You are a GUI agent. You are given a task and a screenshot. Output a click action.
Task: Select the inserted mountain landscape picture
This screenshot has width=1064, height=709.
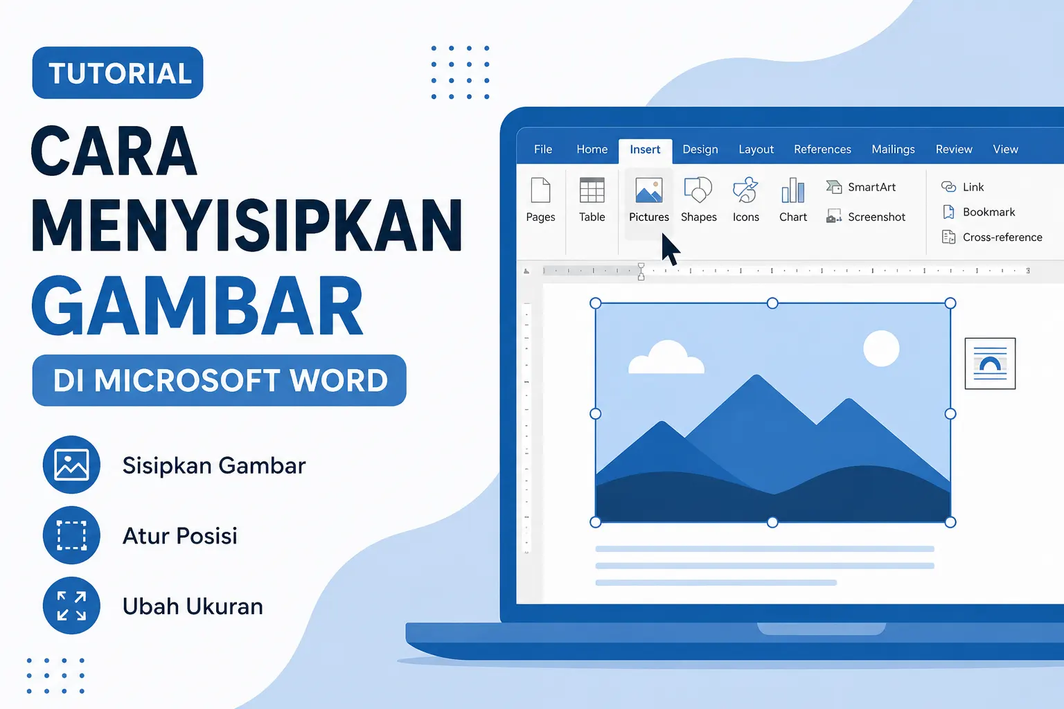click(772, 413)
